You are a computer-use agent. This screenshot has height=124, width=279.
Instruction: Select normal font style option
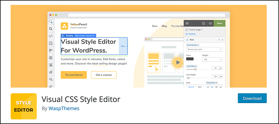point(191,87)
